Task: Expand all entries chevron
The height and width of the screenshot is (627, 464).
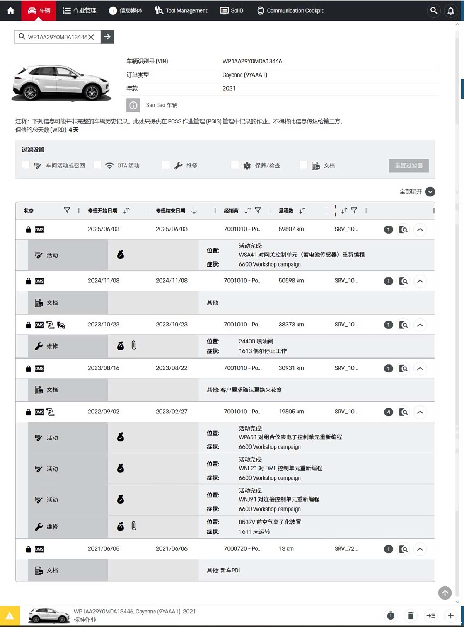Action: click(x=430, y=192)
